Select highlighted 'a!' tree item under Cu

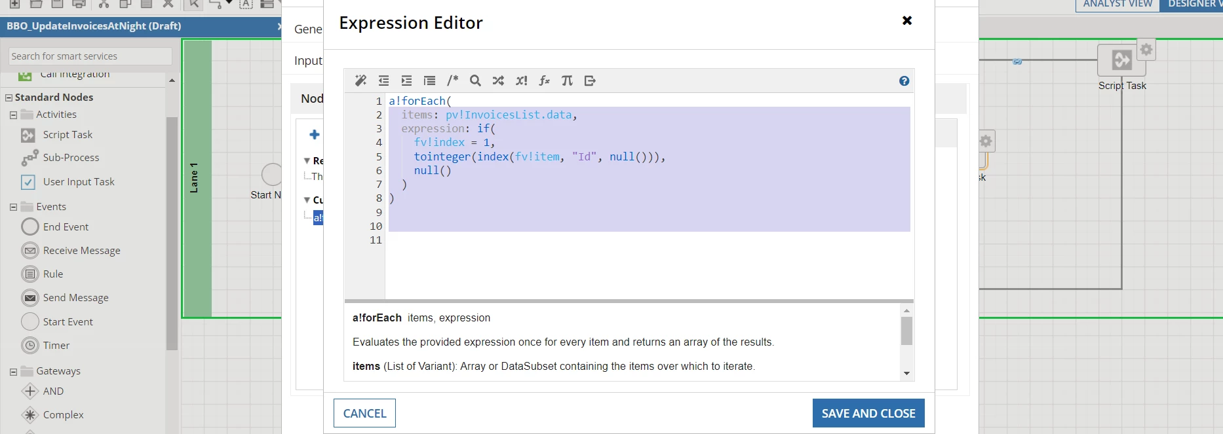click(x=318, y=218)
